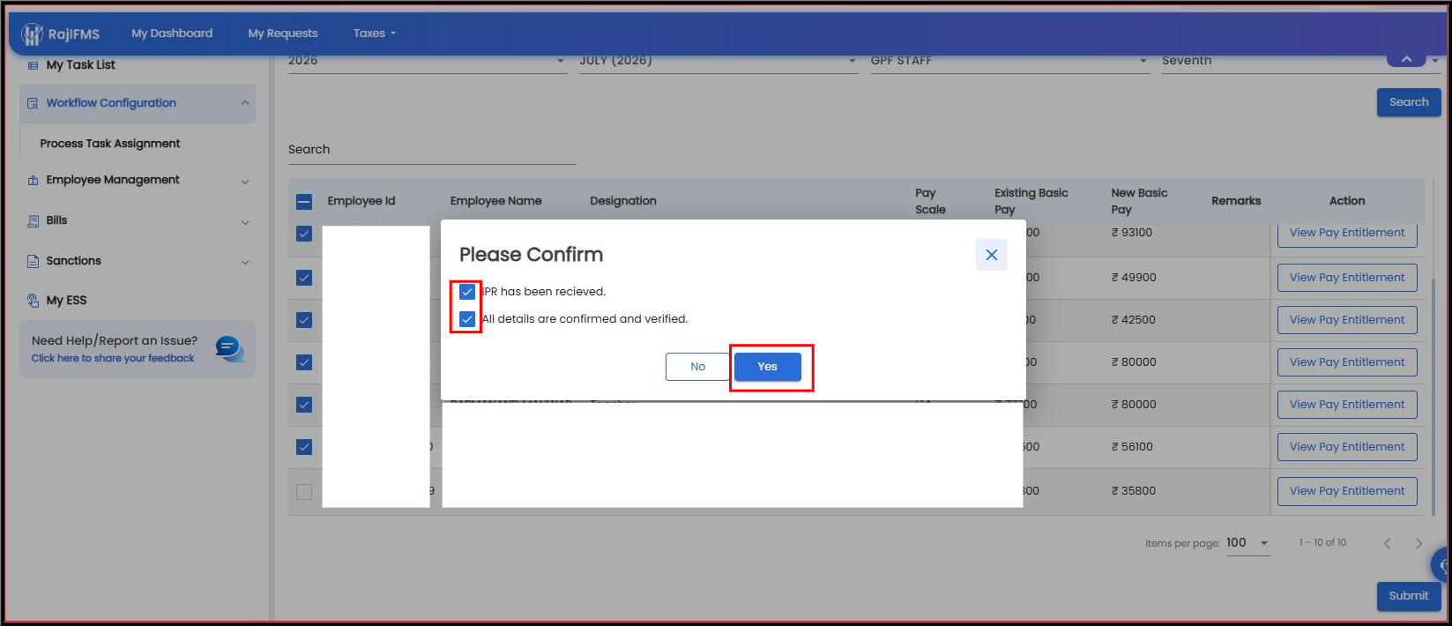This screenshot has width=1452, height=626.
Task: Open Items per page 100 dropdown
Action: tap(1247, 543)
